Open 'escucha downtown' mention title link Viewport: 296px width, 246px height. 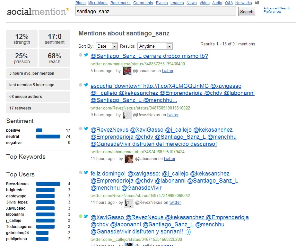click(x=172, y=93)
